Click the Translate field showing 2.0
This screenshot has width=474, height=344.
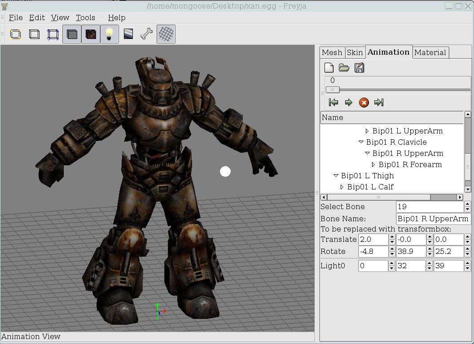[373, 240]
